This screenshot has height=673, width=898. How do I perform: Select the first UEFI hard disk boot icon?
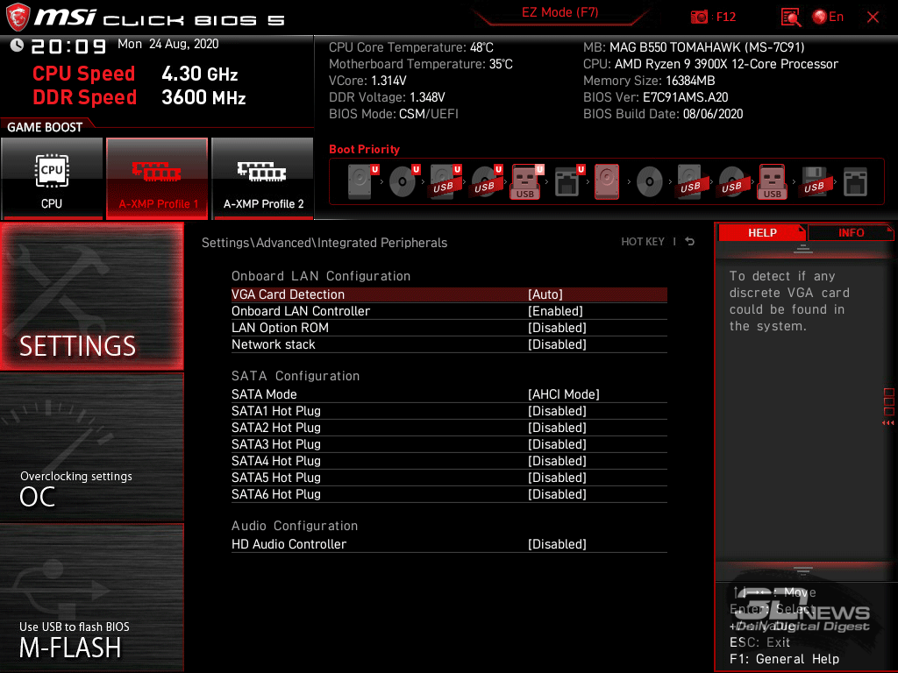click(363, 181)
